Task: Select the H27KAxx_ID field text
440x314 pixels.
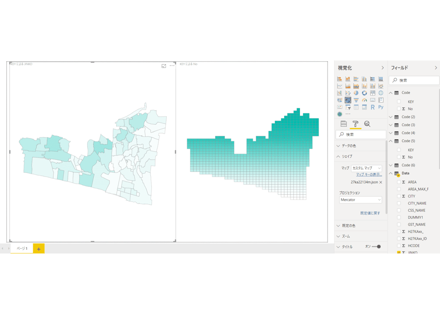Action: pos(417,238)
